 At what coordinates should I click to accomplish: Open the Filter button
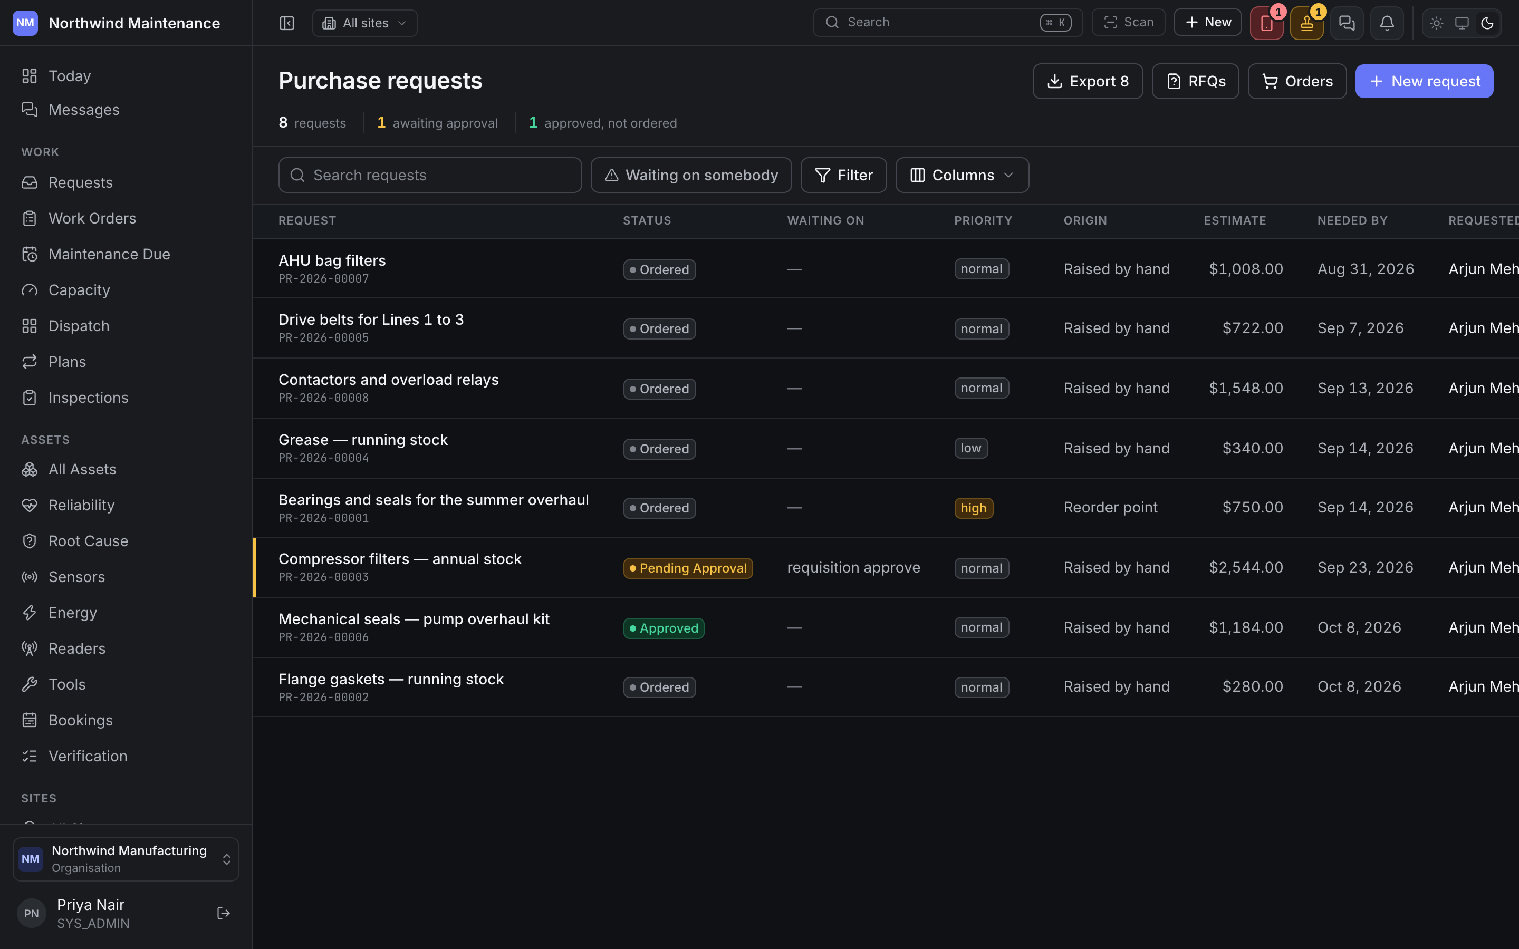point(843,175)
